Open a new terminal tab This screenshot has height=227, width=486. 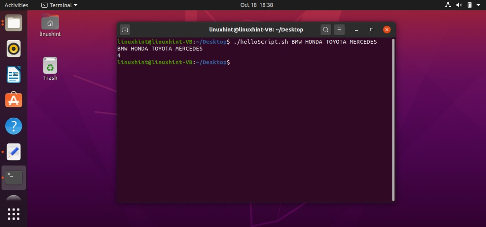click(125, 30)
